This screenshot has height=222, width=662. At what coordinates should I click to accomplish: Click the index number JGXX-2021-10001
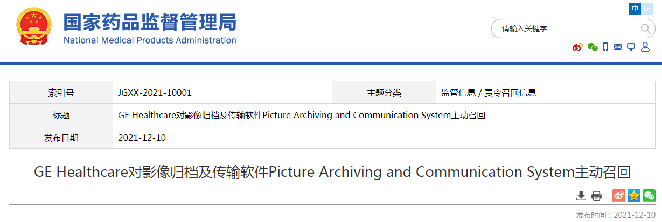pyautogui.click(x=155, y=92)
